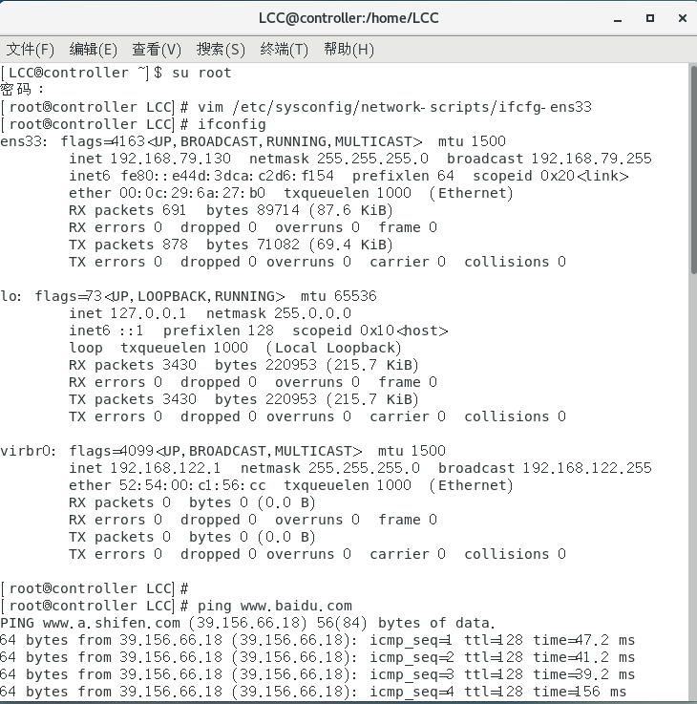The image size is (697, 704).
Task: Click the ping reply with time=41.2 ms
Action: point(317,657)
